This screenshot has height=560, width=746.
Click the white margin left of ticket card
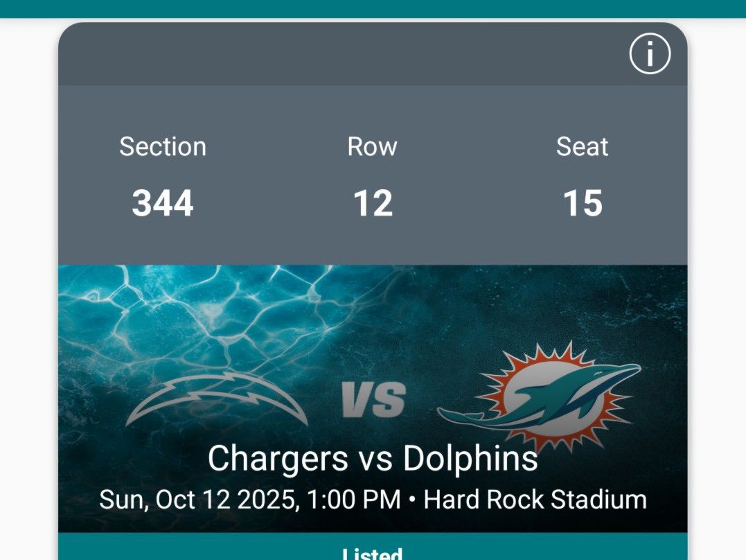click(28, 277)
